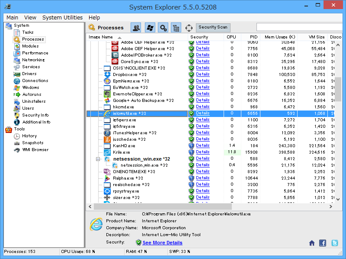Sort by the Security column header

(206, 37)
